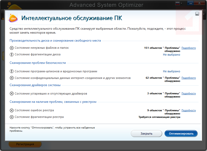Click Состояние устаревших и отсутствующих драйверов text
207x151 pixels.
(x=51, y=94)
